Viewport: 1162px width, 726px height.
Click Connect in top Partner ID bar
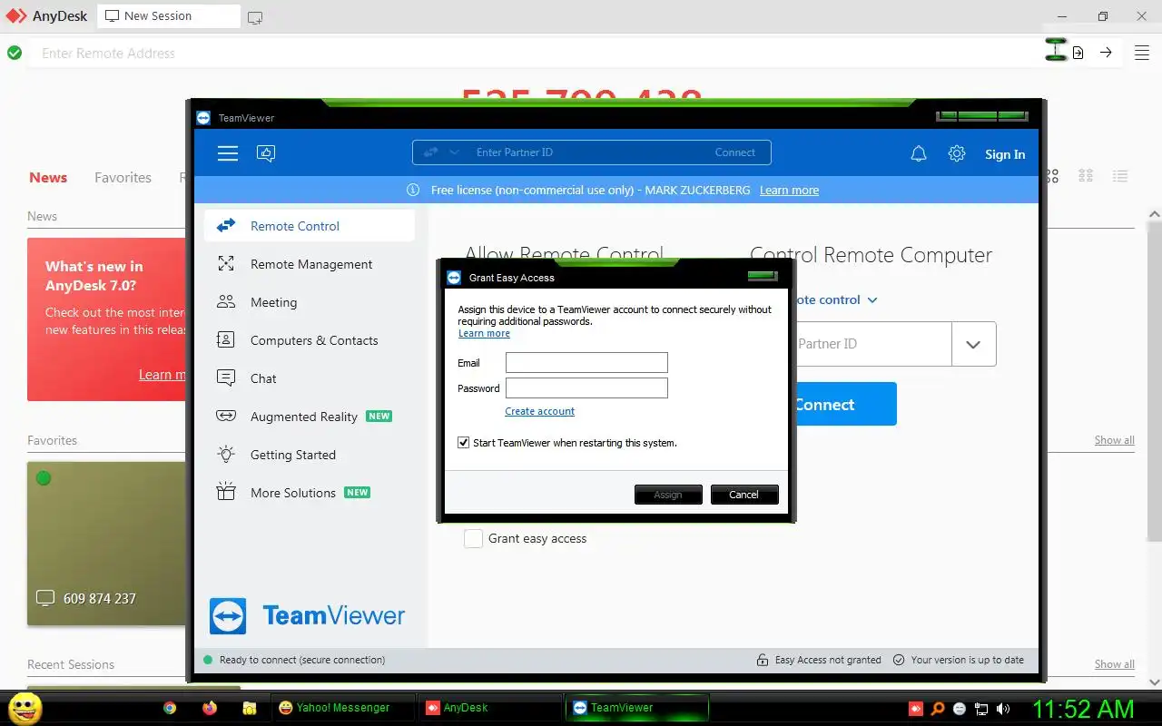pyautogui.click(x=734, y=152)
